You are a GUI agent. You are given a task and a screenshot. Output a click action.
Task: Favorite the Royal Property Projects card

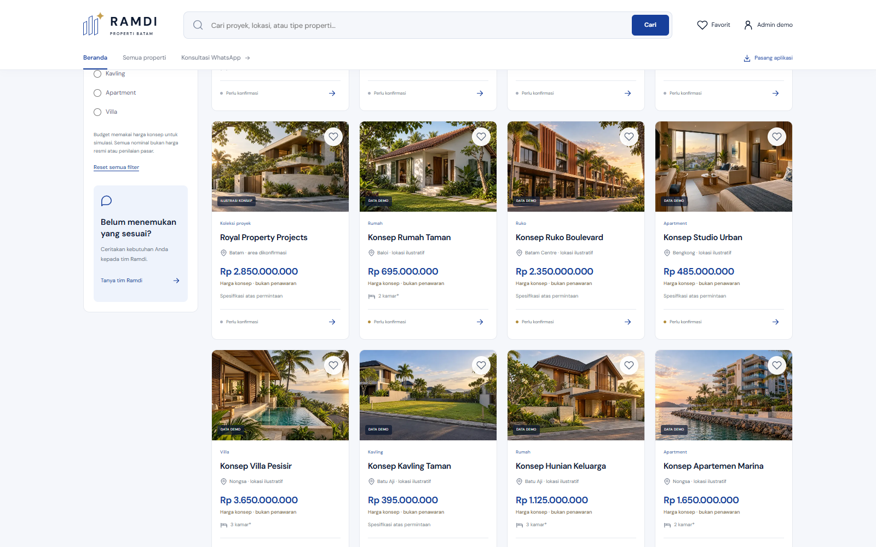[x=333, y=137]
